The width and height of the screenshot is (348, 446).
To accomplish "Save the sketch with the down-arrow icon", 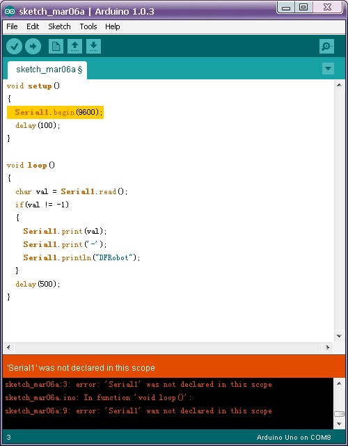I will pyautogui.click(x=94, y=46).
